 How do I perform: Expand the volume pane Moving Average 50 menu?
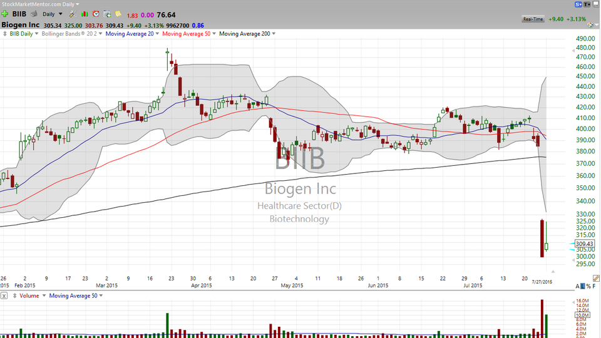pyautogui.click(x=101, y=296)
